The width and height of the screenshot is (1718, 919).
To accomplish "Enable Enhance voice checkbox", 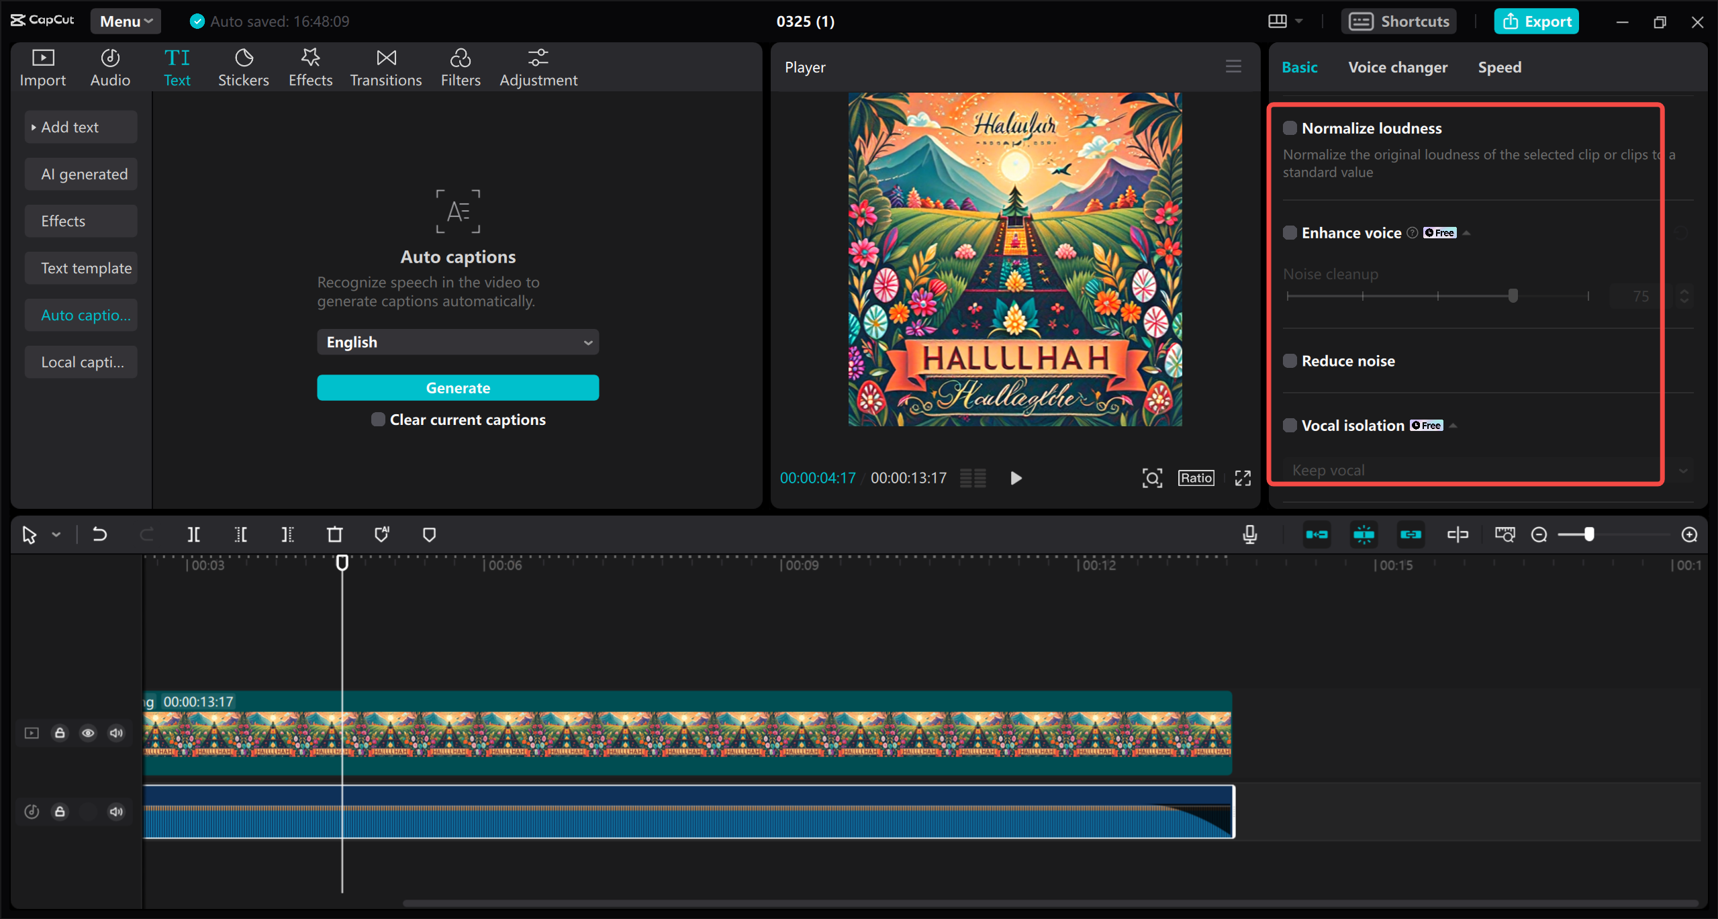I will coord(1289,233).
